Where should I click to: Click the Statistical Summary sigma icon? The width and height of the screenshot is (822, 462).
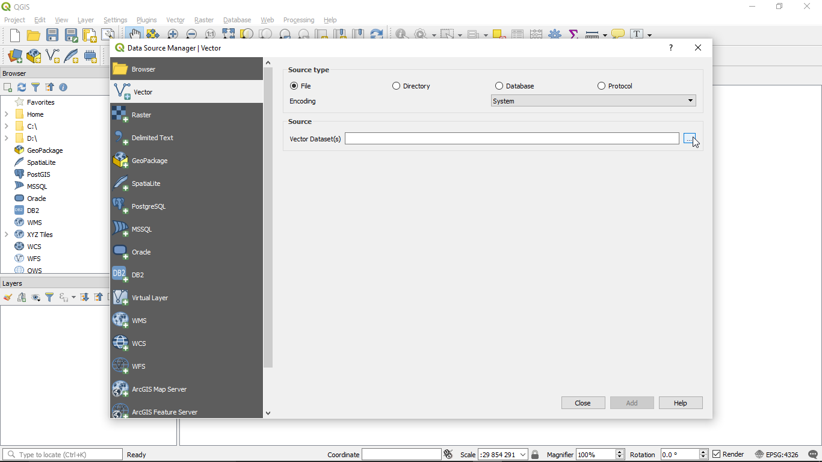click(573, 35)
